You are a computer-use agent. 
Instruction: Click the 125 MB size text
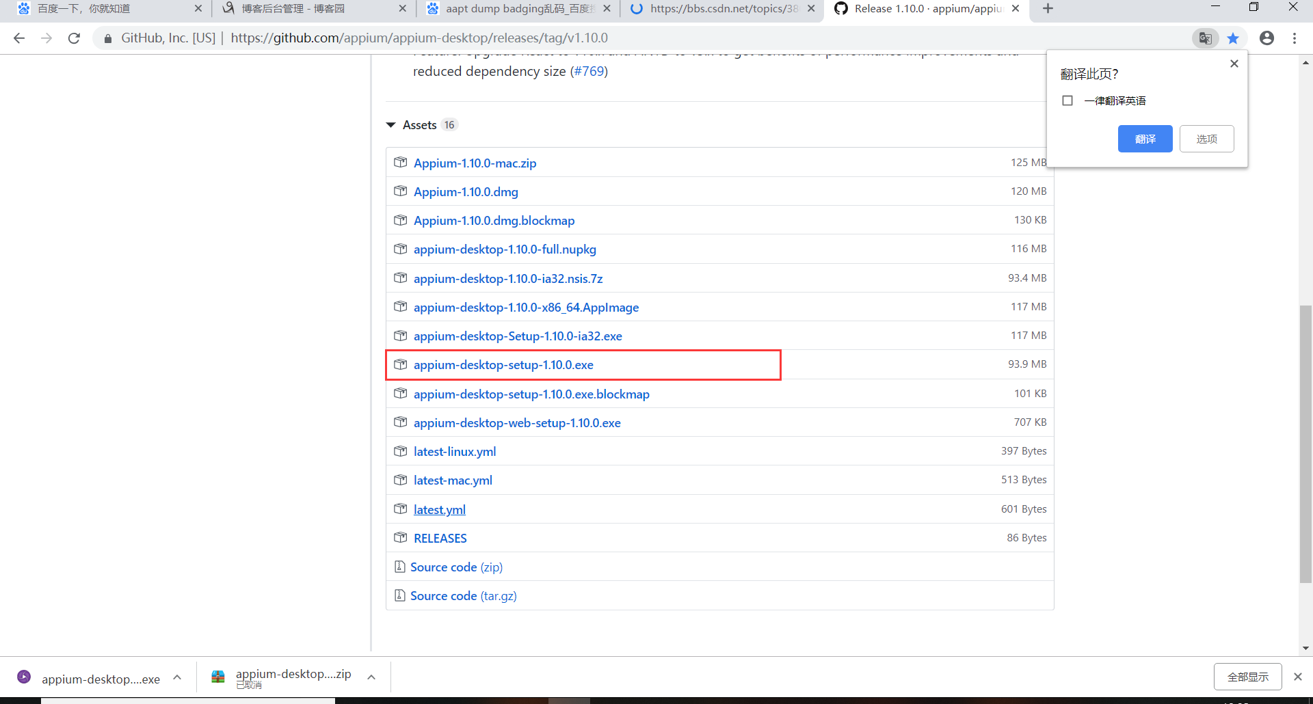coord(1029,162)
